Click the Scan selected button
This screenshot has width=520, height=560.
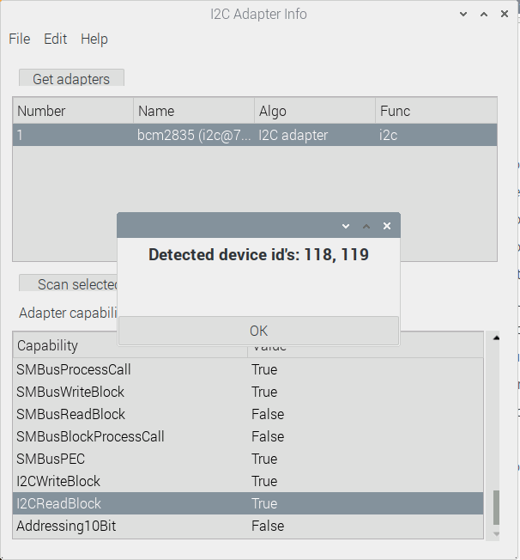pos(69,284)
